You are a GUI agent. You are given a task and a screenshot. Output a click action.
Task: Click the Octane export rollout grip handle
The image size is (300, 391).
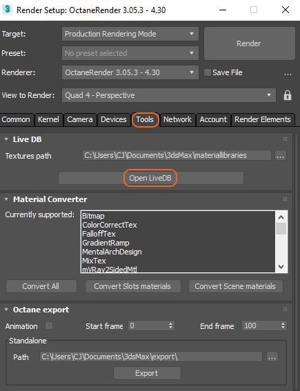click(x=285, y=310)
